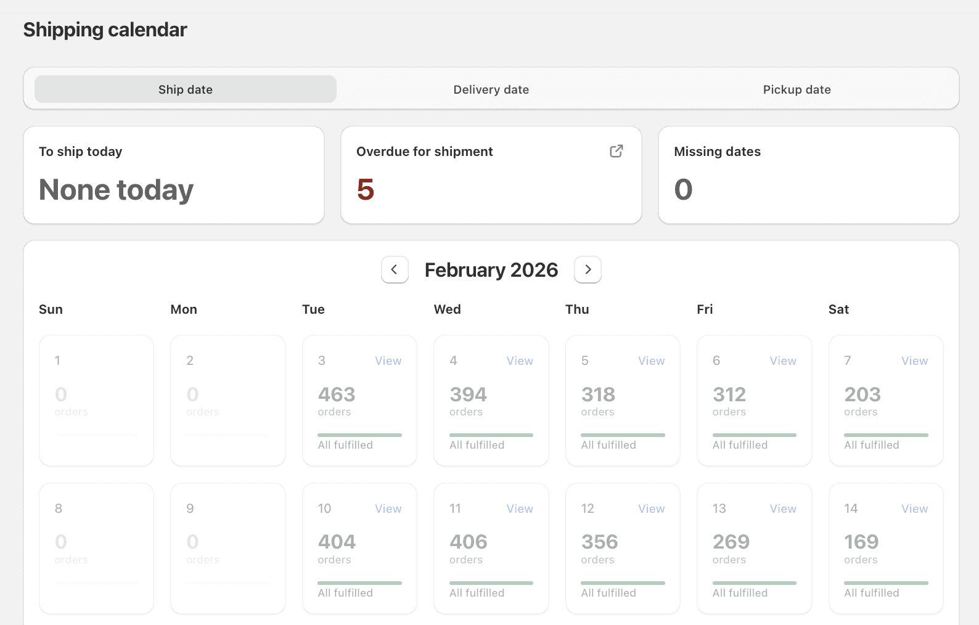Open the February 1 day cell
Screen dimensions: 979x625
point(96,401)
